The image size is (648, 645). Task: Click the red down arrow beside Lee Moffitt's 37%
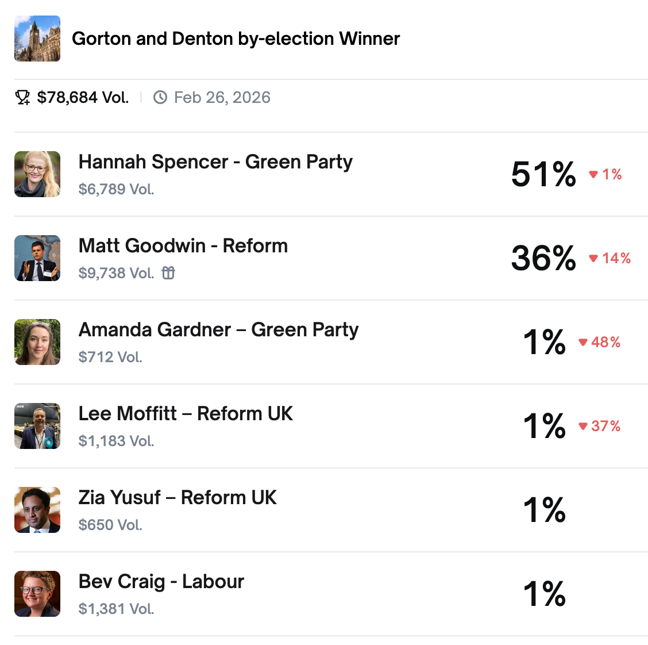(x=583, y=427)
